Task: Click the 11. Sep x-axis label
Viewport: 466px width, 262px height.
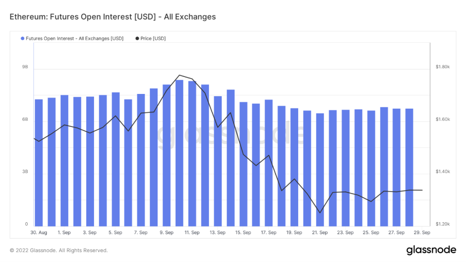Action: (x=192, y=232)
